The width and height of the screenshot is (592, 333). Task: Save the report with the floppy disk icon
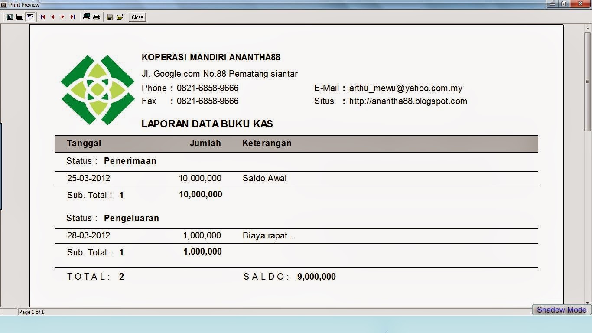pos(110,17)
